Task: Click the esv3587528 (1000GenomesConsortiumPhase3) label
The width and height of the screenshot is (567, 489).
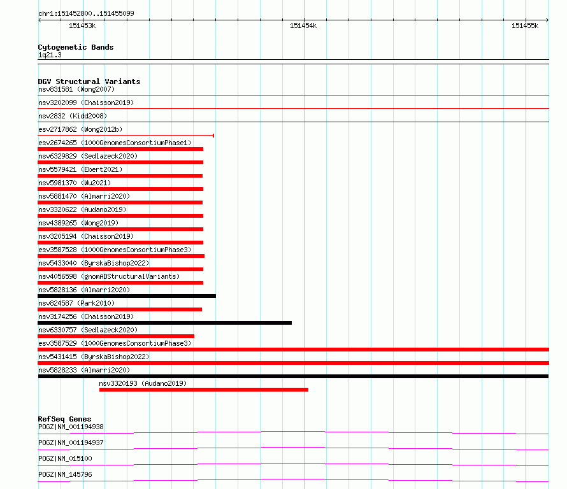Action: 115,250
